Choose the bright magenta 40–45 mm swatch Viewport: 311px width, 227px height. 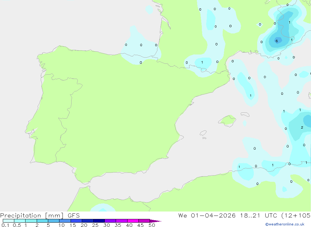click(x=133, y=221)
